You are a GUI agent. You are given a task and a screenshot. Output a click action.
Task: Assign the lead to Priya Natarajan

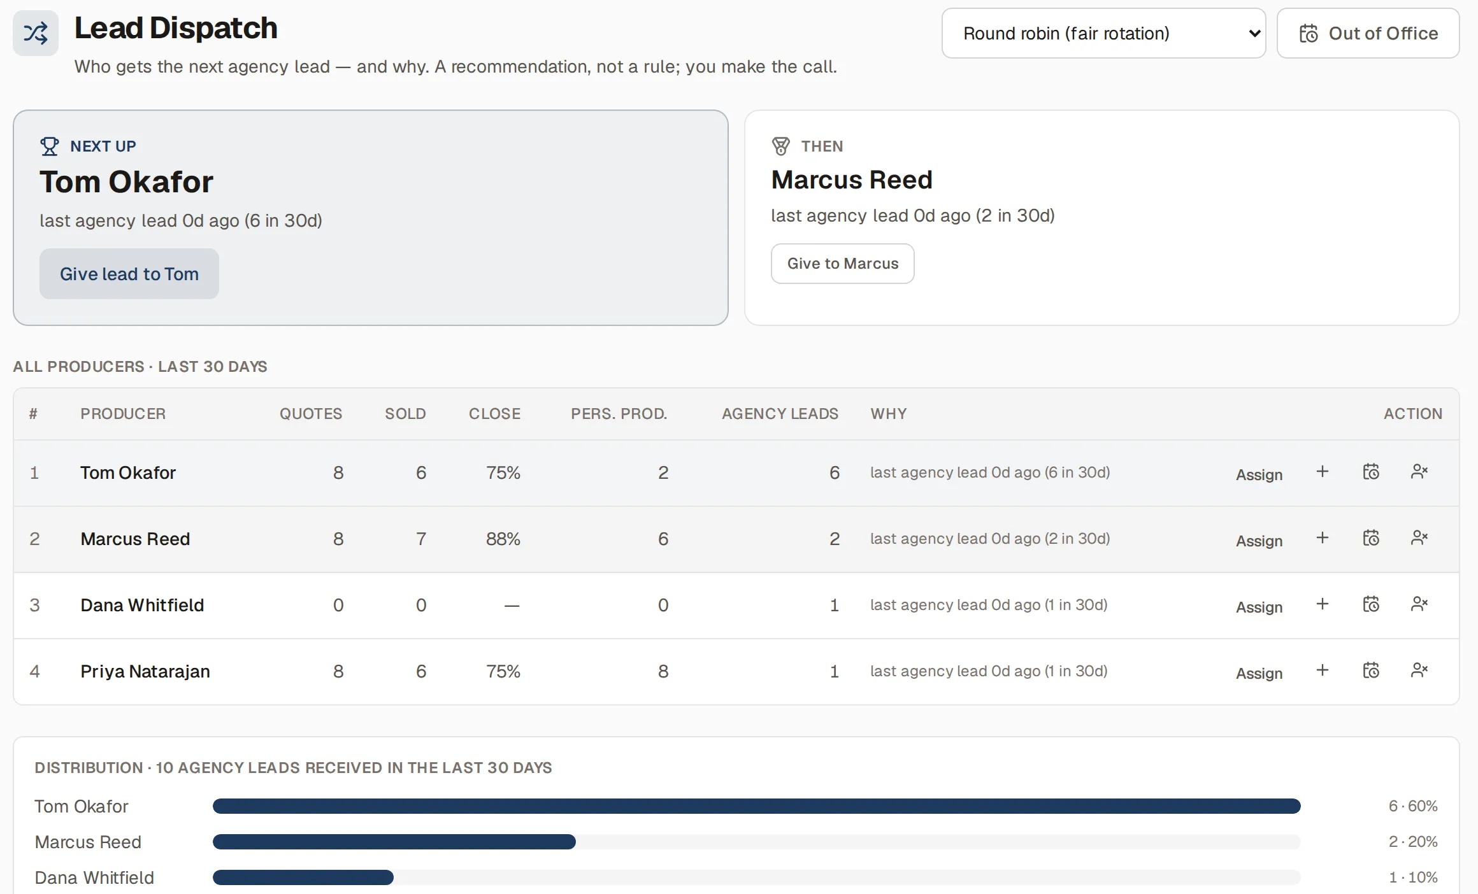tap(1259, 673)
